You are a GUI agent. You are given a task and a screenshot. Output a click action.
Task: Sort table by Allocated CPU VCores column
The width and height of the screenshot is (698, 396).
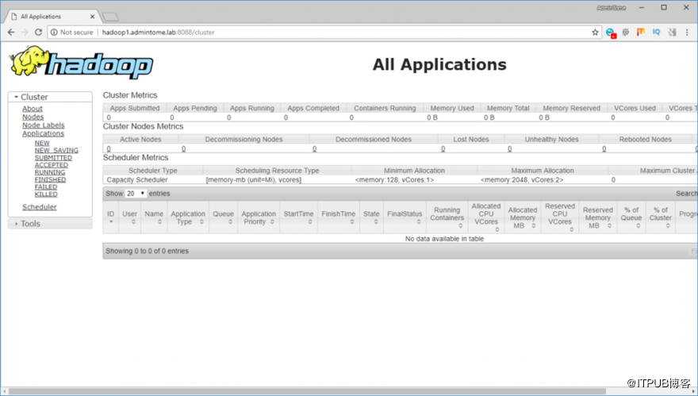pos(486,217)
